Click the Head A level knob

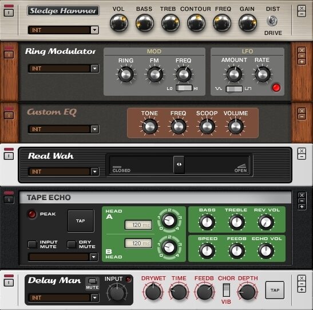169,221
